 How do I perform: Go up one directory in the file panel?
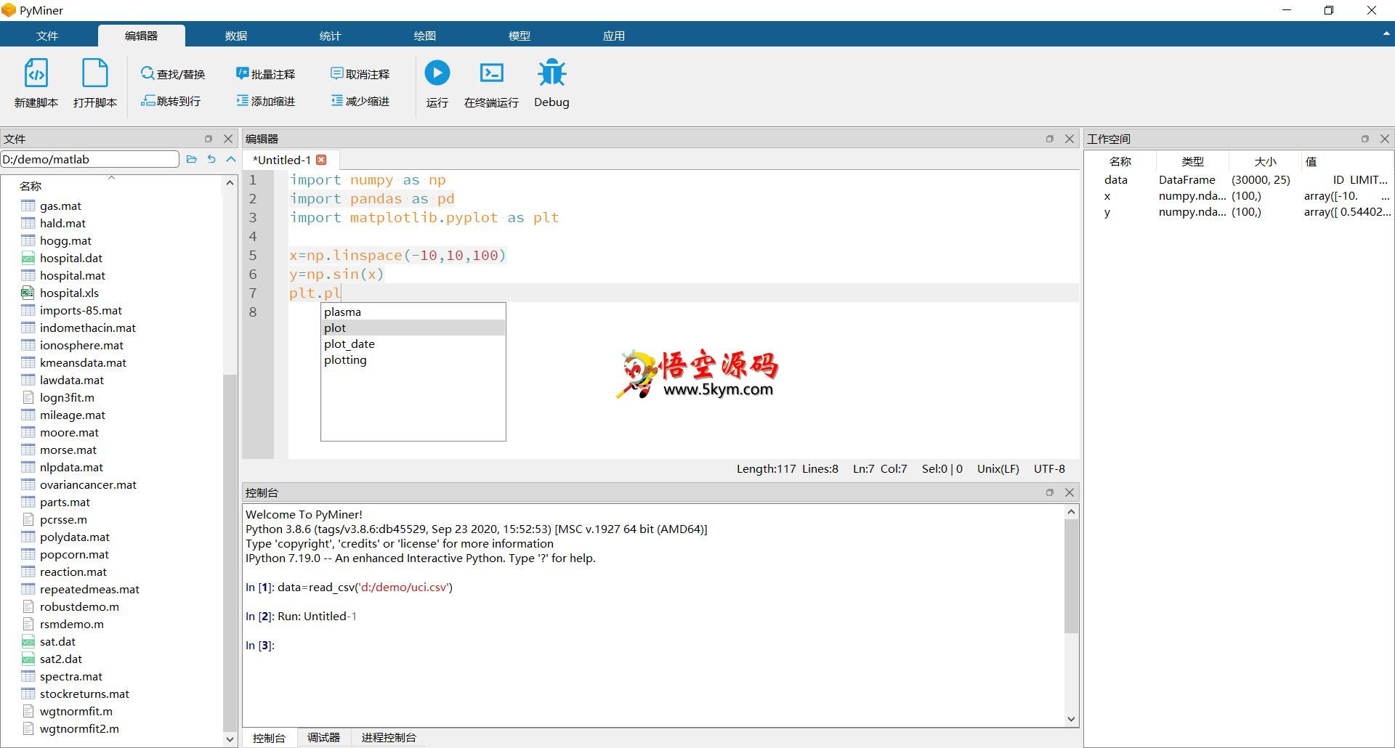pyautogui.click(x=231, y=159)
